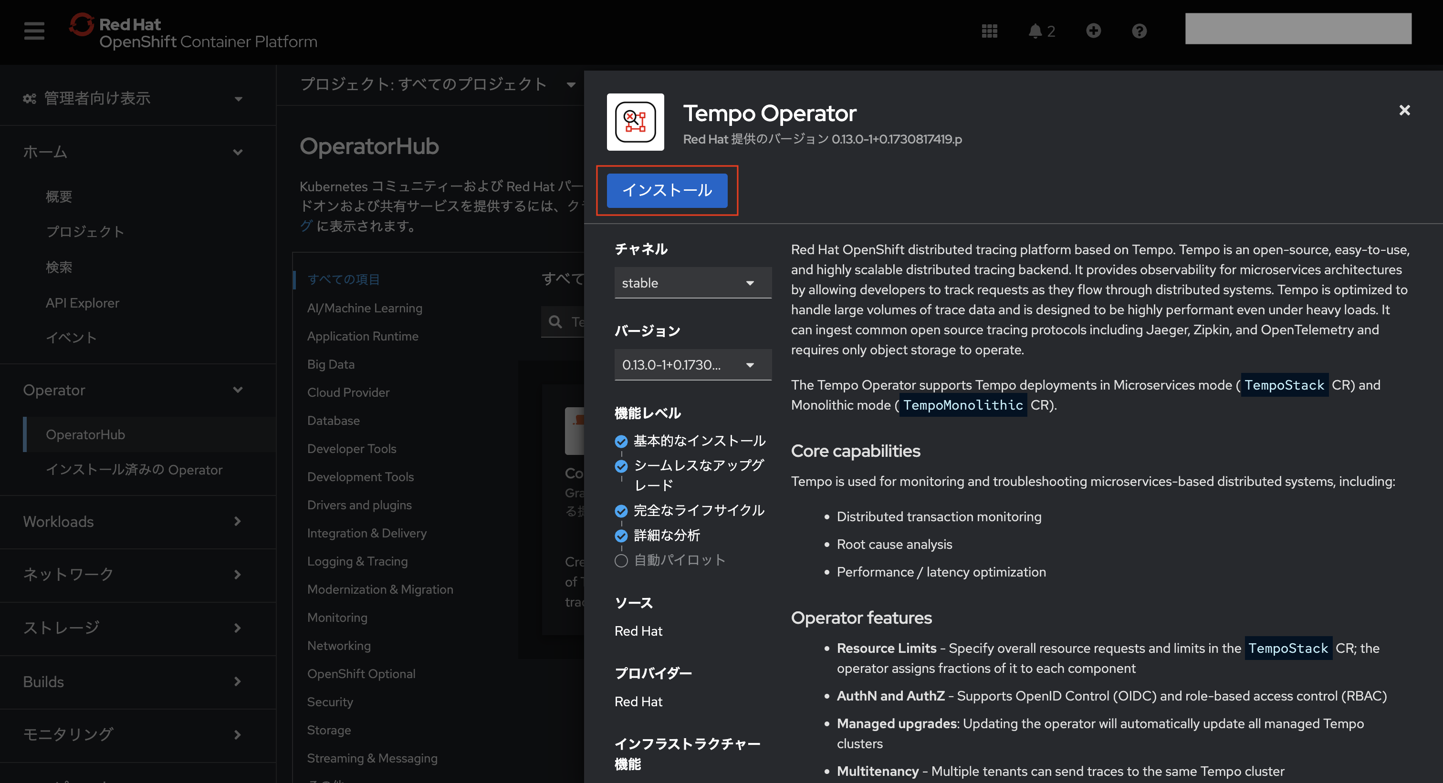Open the hamburger navigation menu
The height and width of the screenshot is (783, 1443).
click(x=33, y=30)
